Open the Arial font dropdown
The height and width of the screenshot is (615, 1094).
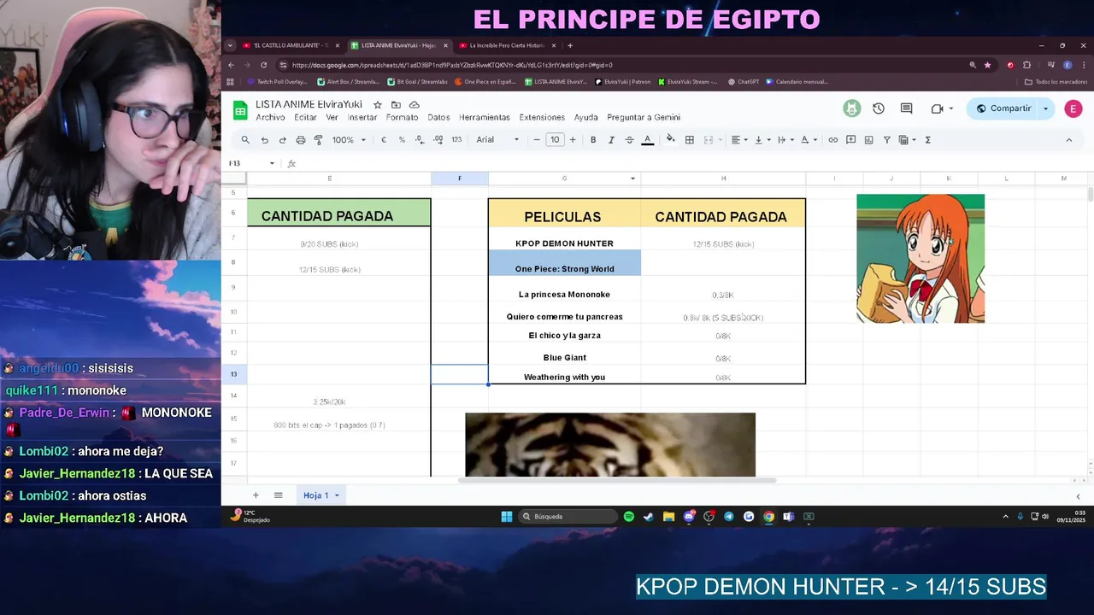point(497,140)
